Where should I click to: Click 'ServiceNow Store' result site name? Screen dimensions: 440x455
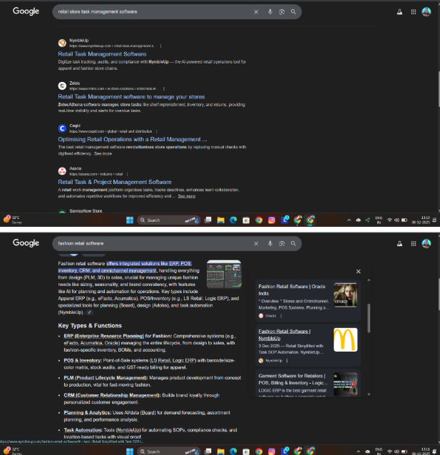point(86,211)
